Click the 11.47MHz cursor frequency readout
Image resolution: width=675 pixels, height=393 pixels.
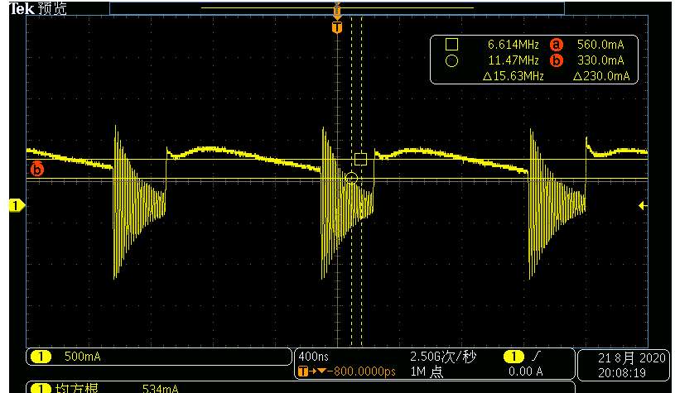(513, 60)
